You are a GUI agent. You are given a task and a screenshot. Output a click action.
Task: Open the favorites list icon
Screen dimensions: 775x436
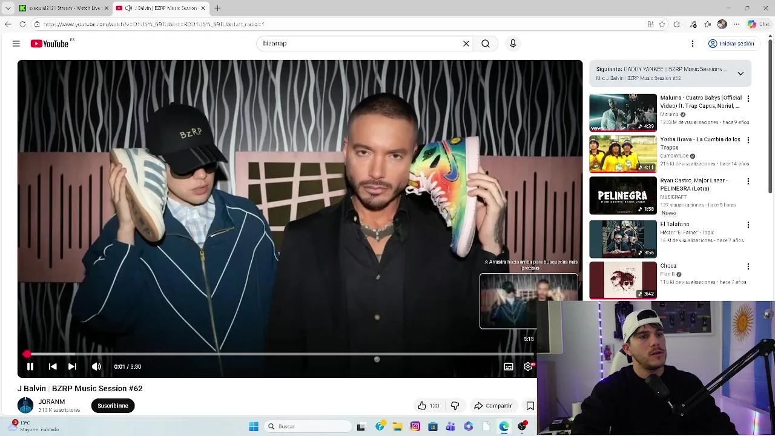tap(707, 24)
